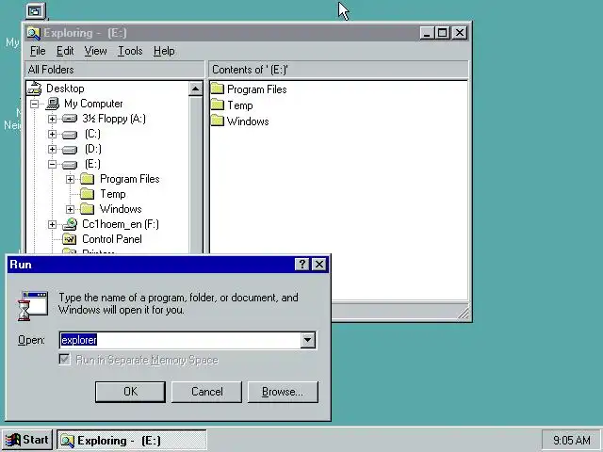Open the View menu

(x=95, y=51)
